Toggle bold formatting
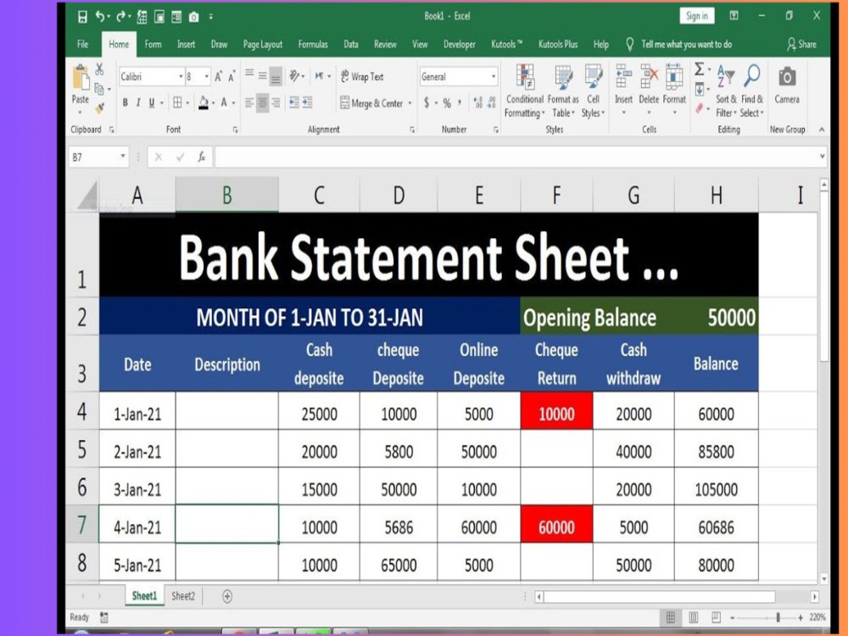Viewport: 848px width, 636px height. pos(125,103)
